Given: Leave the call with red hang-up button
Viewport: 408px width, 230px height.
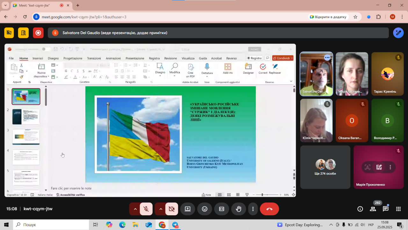Looking at the screenshot, I should [x=269, y=209].
